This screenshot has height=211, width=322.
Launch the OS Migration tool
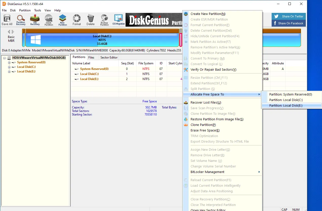coord(118,20)
